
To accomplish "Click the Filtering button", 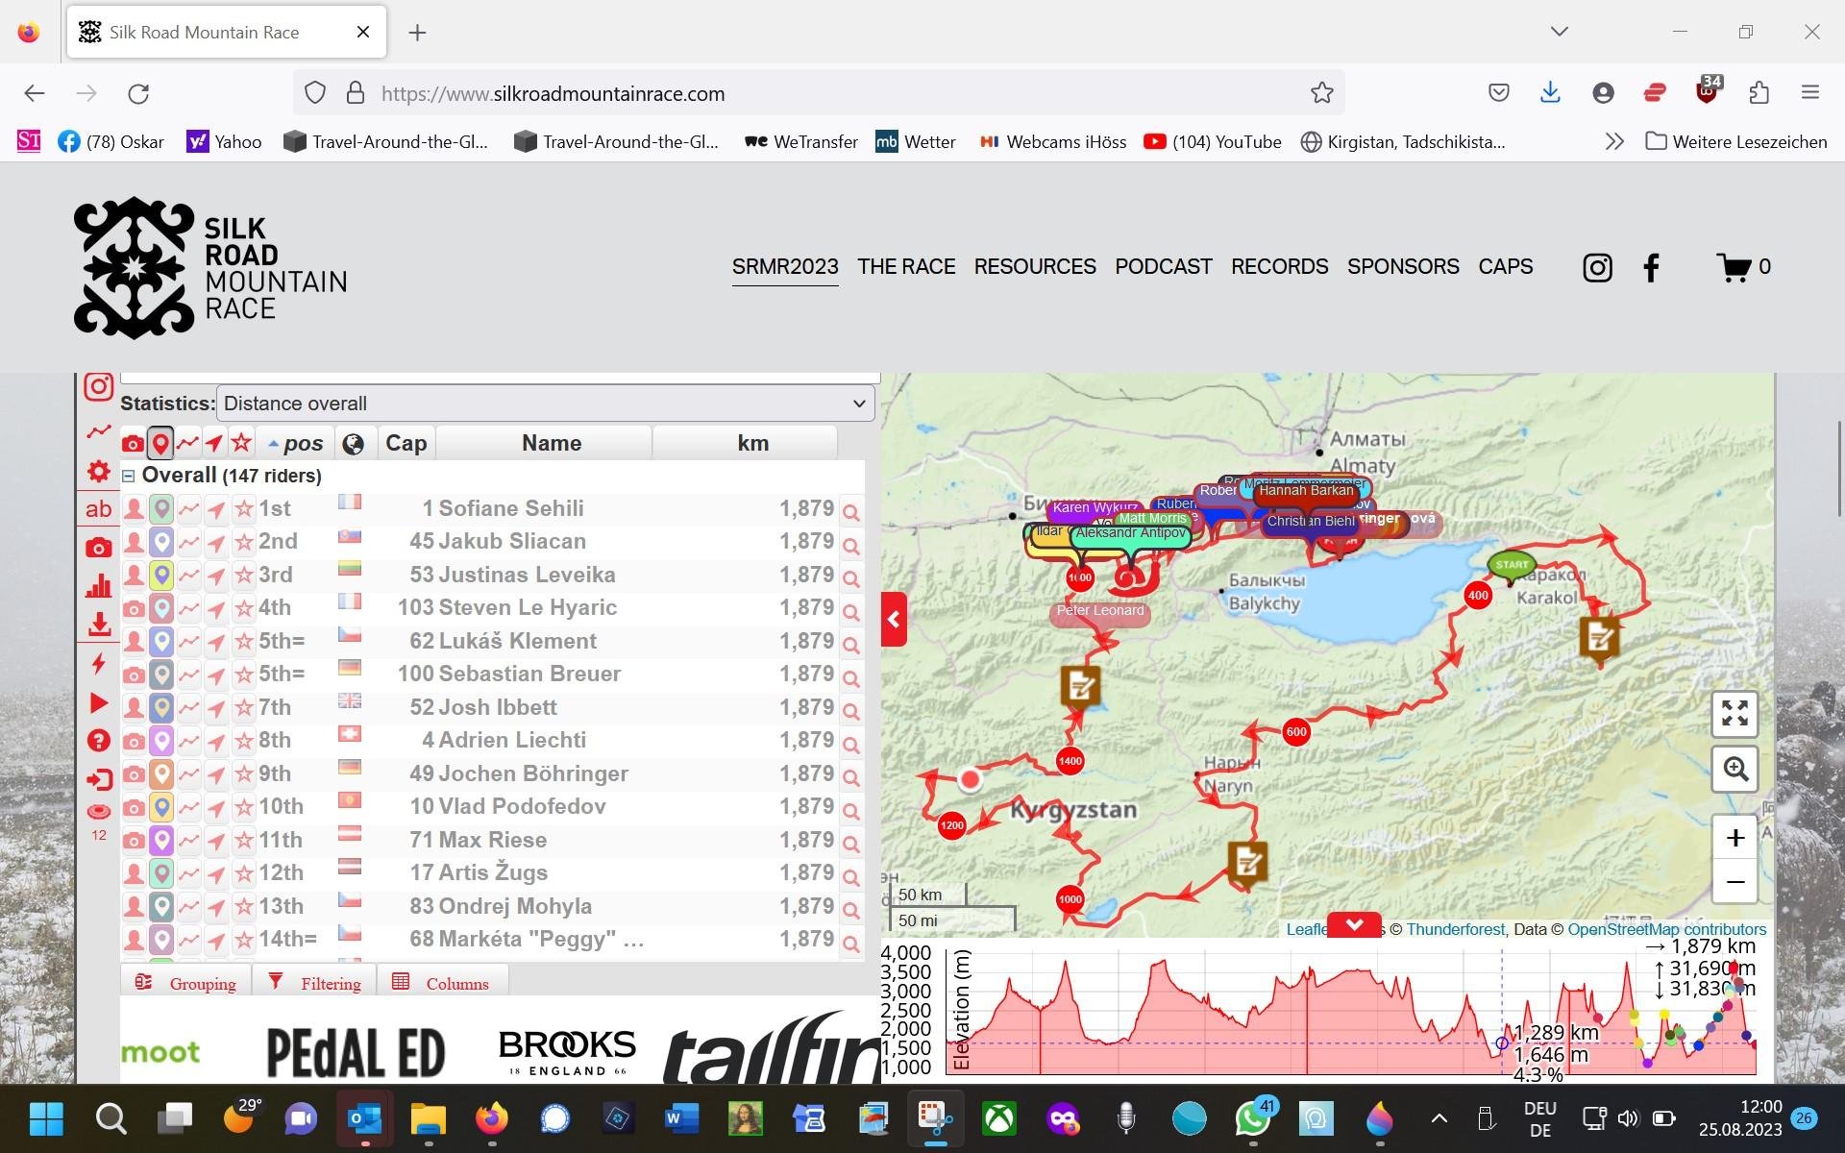I will point(315,983).
